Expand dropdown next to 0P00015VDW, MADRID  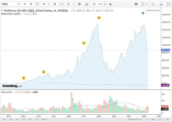pyautogui.click(x=21, y=14)
